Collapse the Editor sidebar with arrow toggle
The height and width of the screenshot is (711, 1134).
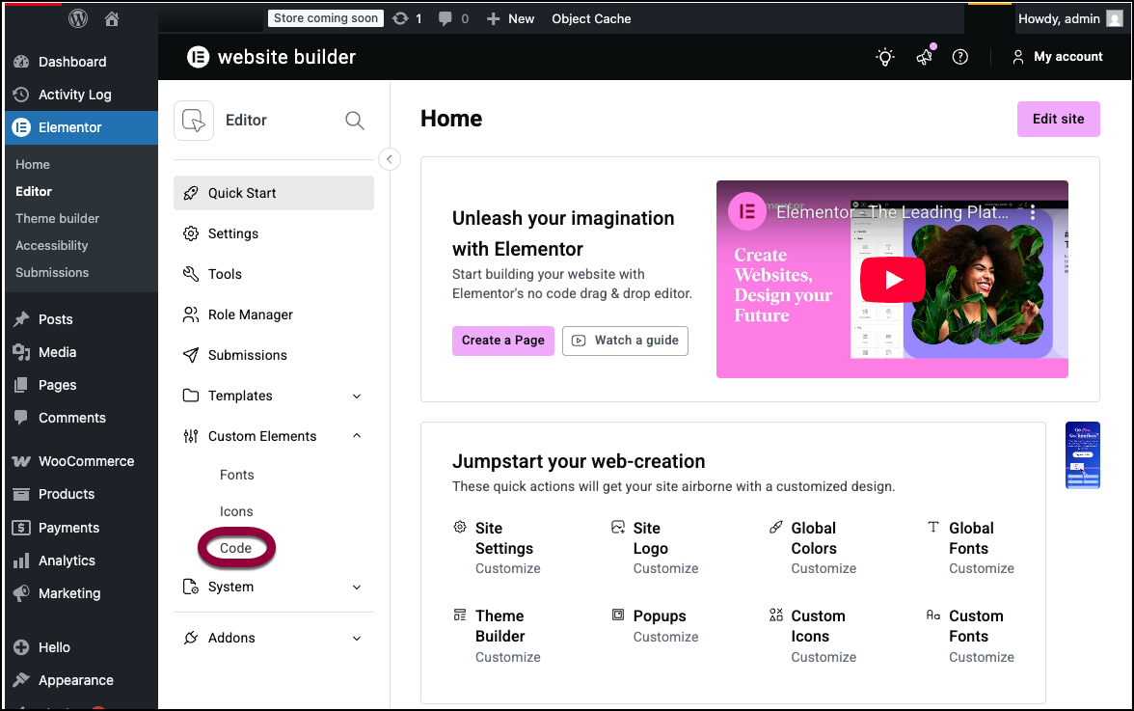pos(390,159)
